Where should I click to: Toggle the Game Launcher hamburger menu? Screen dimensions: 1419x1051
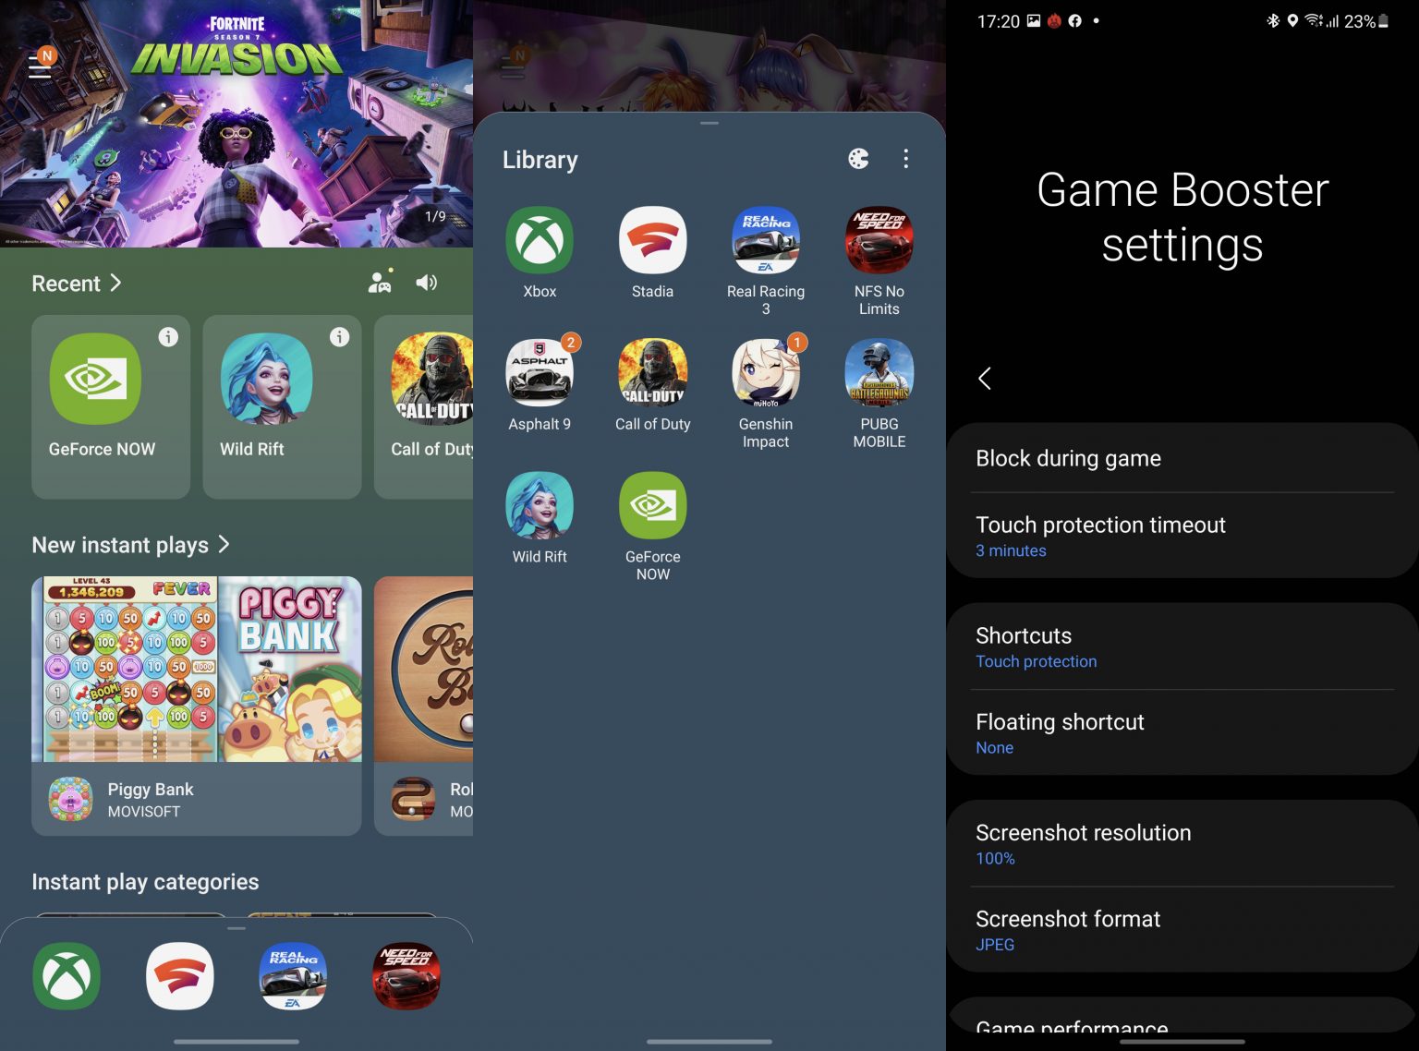(x=39, y=65)
